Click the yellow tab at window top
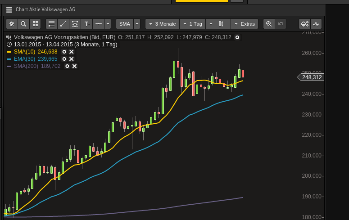This screenshot has height=220, width=349. [x=202, y=1]
